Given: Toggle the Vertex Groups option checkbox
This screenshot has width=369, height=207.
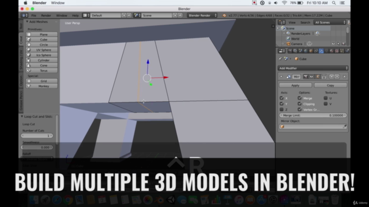Looking at the screenshot, I should click(x=300, y=110).
